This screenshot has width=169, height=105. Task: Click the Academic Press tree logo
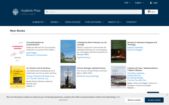click(x=15, y=12)
